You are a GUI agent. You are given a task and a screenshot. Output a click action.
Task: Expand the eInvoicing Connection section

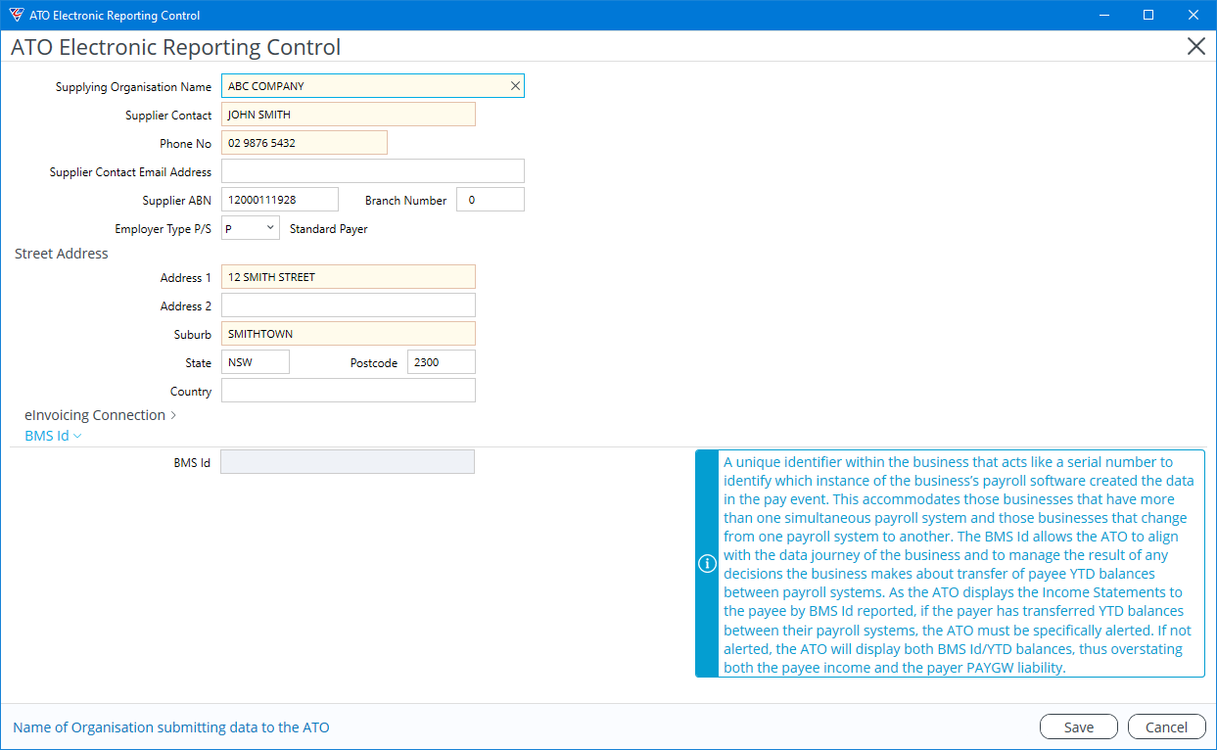tap(100, 415)
